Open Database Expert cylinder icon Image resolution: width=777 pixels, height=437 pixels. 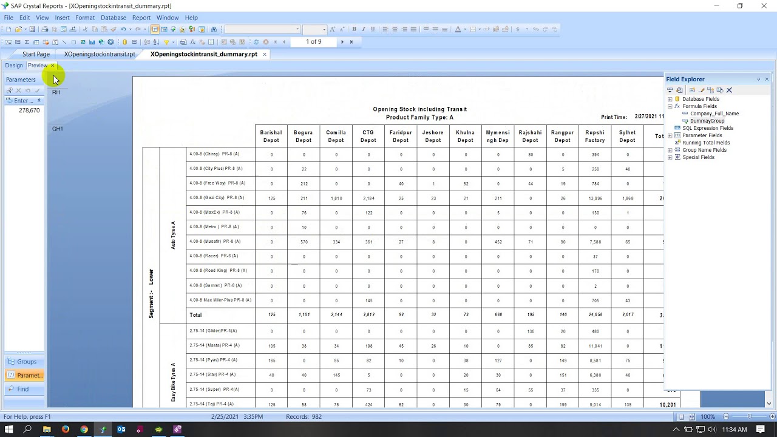click(x=124, y=42)
